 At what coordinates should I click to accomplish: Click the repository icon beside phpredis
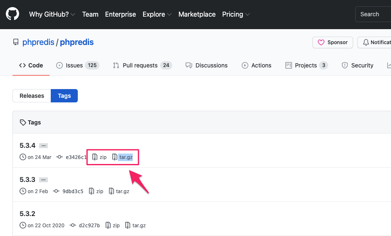tap(16, 42)
